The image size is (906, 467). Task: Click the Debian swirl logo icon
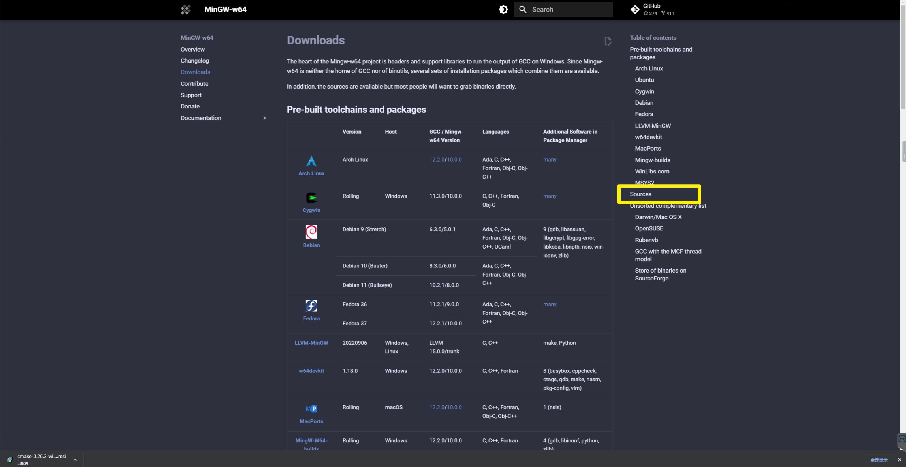point(311,232)
